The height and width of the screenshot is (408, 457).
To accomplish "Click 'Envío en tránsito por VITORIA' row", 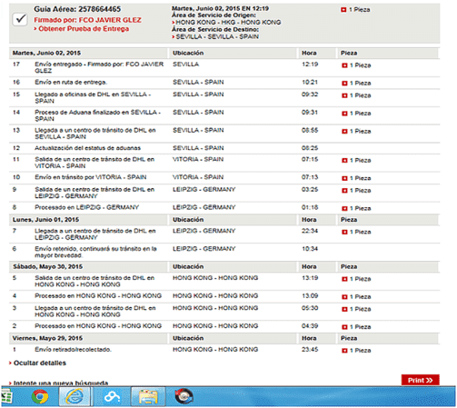I will pos(224,177).
